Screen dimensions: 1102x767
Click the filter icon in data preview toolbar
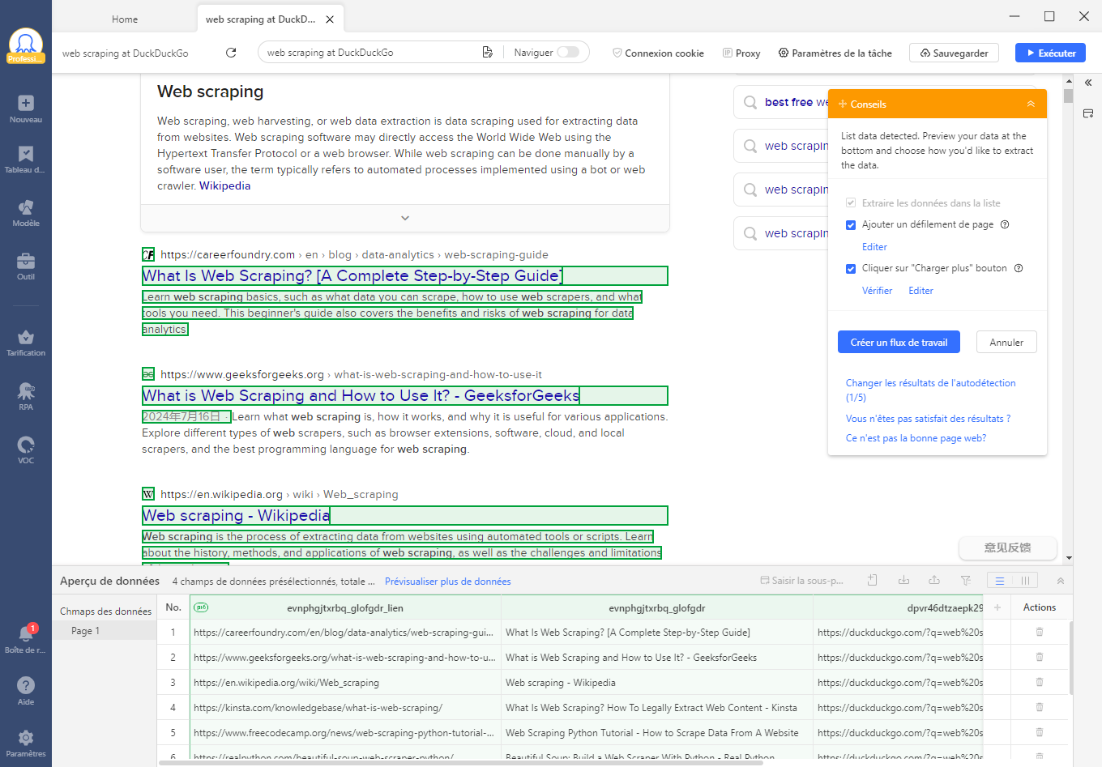click(x=965, y=581)
